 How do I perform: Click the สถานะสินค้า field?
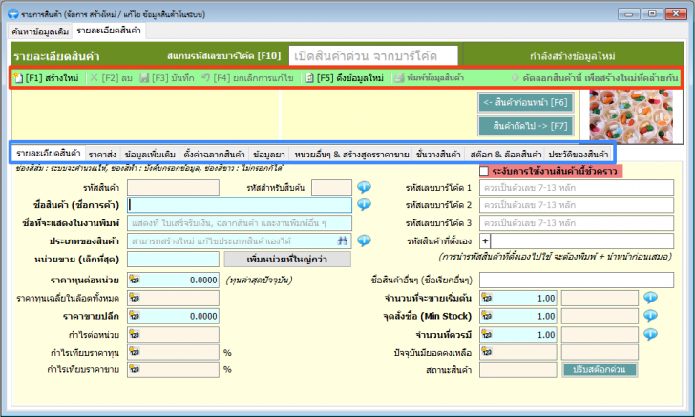pyautogui.click(x=517, y=369)
